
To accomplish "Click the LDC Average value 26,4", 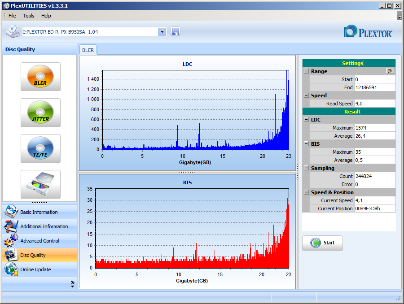I will click(375, 136).
